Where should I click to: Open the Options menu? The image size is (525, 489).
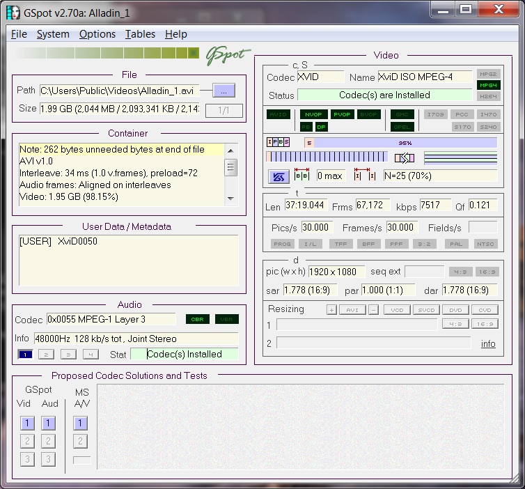[97, 34]
